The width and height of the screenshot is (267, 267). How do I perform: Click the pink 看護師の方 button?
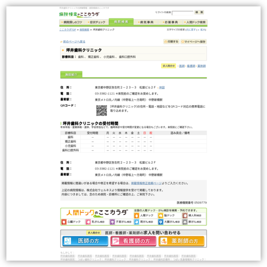click(x=133, y=241)
